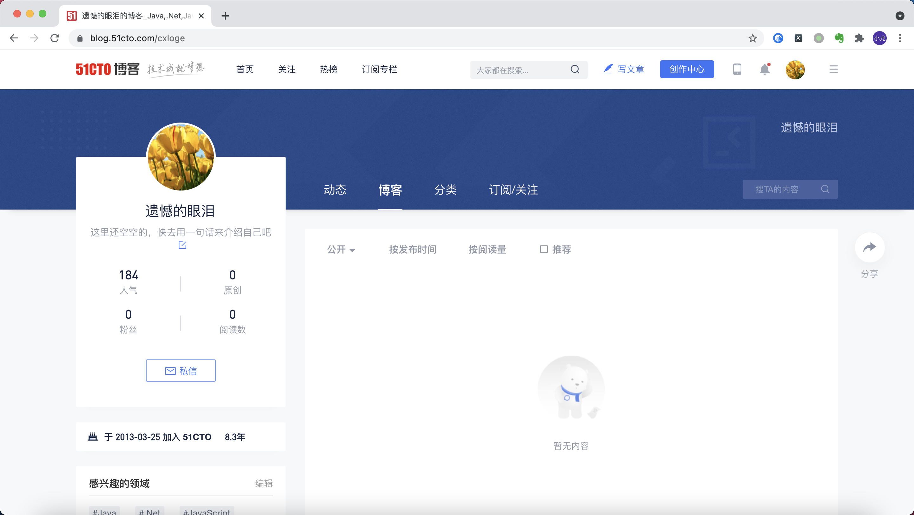
Task: Open the Chrome three-dot menu
Action: click(900, 38)
